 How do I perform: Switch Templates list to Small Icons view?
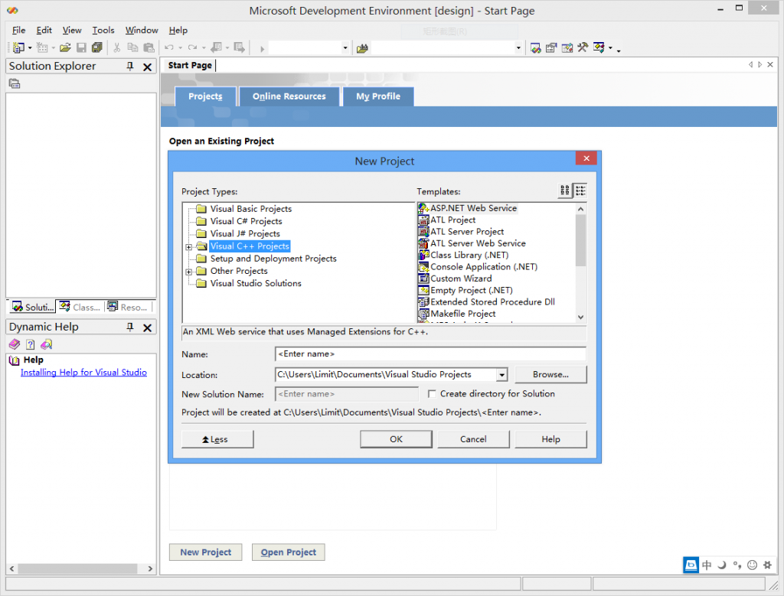580,190
